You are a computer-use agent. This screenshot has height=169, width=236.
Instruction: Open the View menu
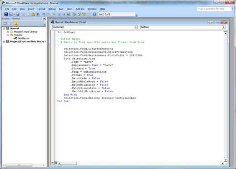click(22, 9)
